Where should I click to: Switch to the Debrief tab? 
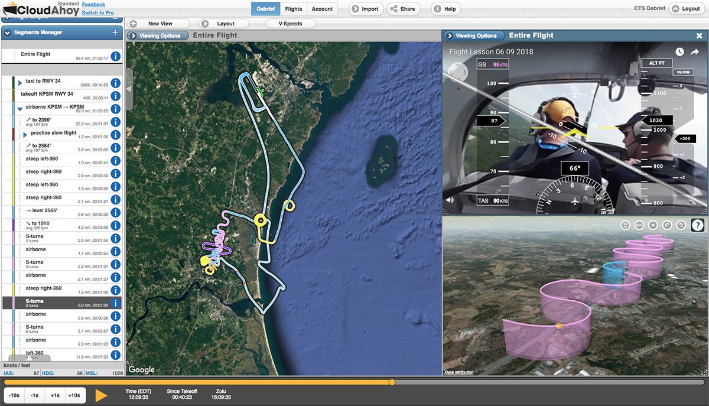(x=266, y=9)
